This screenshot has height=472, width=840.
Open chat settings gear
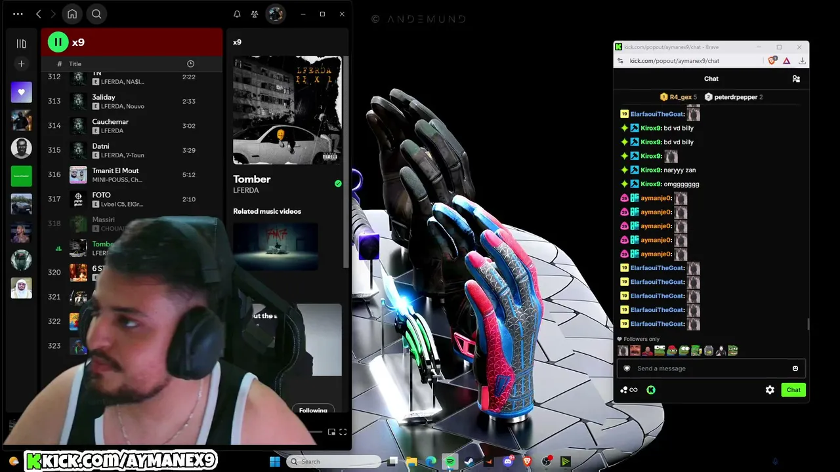pyautogui.click(x=770, y=390)
